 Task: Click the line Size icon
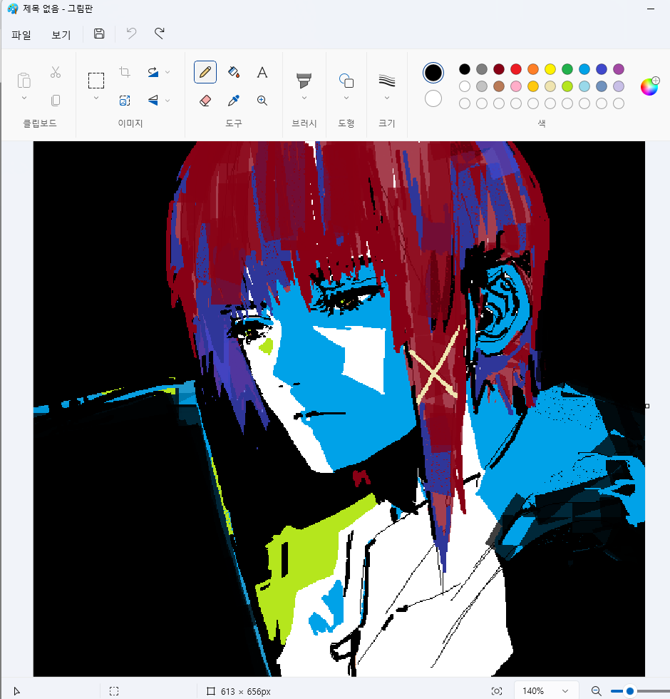(x=386, y=81)
